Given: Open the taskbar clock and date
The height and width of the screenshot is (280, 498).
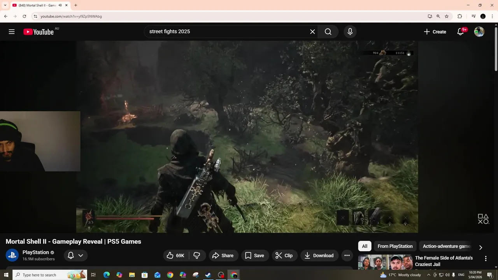Looking at the screenshot, I should pos(475,275).
